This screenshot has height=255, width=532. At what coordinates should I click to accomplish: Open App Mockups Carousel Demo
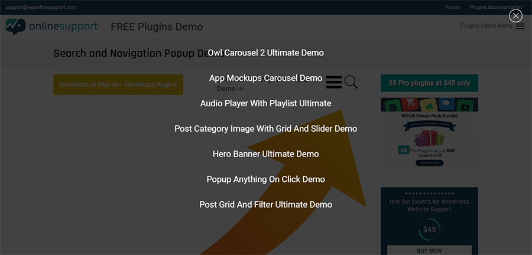click(x=265, y=78)
